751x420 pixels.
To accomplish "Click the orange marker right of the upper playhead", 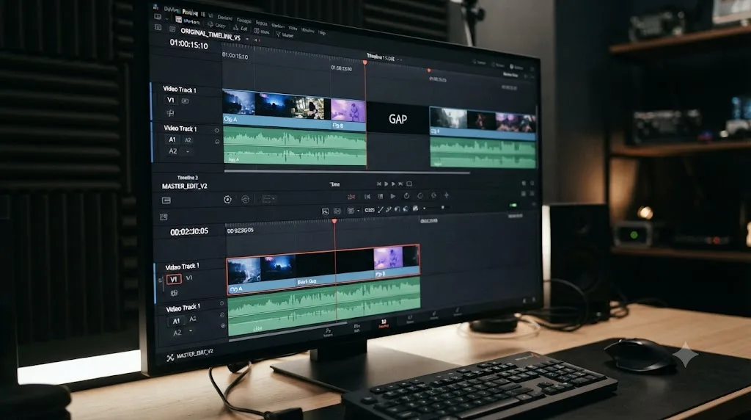I will click(429, 70).
